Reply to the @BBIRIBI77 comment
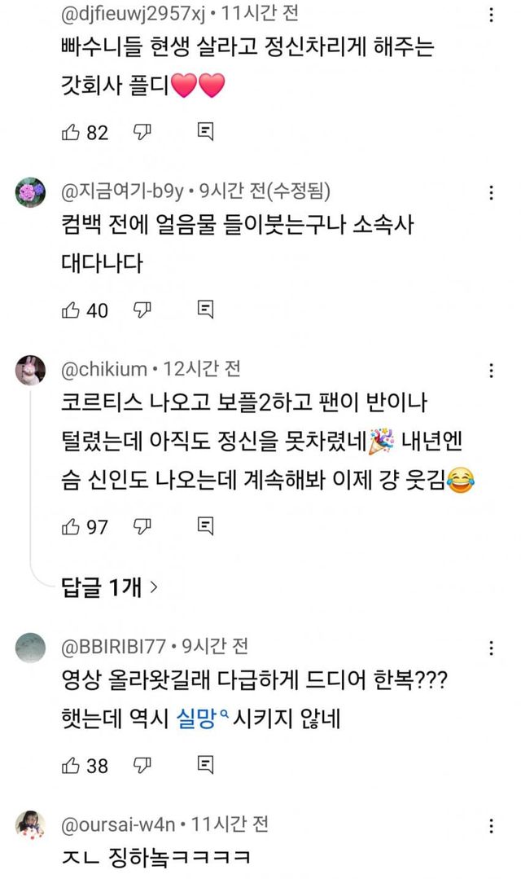 206,765
